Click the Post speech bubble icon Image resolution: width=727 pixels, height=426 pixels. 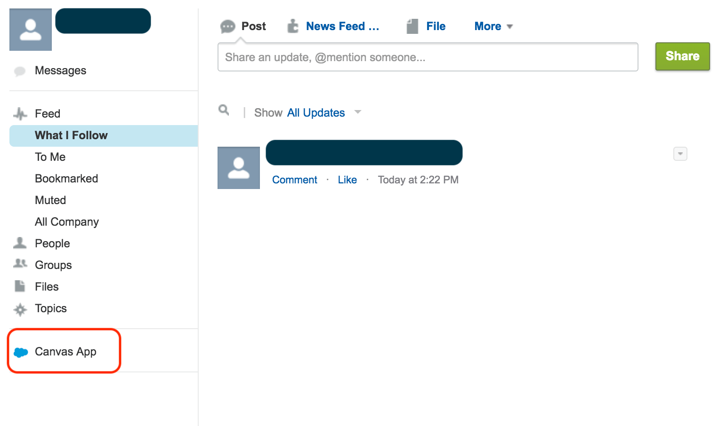coord(228,26)
